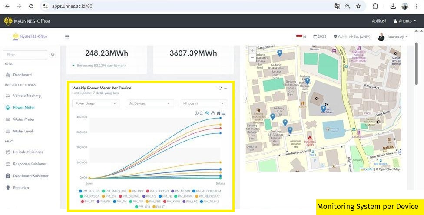Toggle the sidebar hamburger menu
Image resolution: width=424 pixels, height=215 pixels.
[x=67, y=36]
